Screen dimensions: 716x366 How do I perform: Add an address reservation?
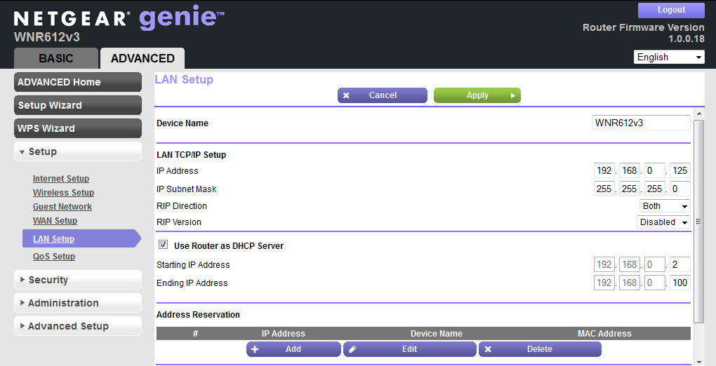(x=293, y=349)
